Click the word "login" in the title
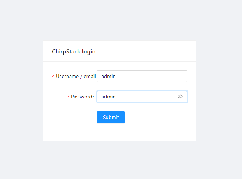 point(89,51)
